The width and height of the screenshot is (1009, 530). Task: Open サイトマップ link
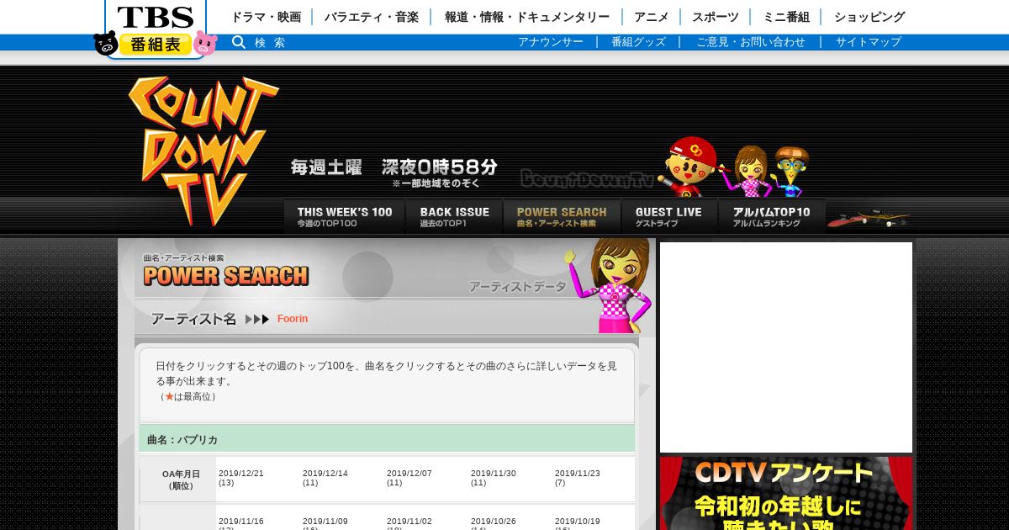pos(869,42)
